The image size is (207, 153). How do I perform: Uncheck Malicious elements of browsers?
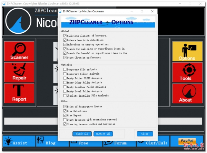coord(65,36)
